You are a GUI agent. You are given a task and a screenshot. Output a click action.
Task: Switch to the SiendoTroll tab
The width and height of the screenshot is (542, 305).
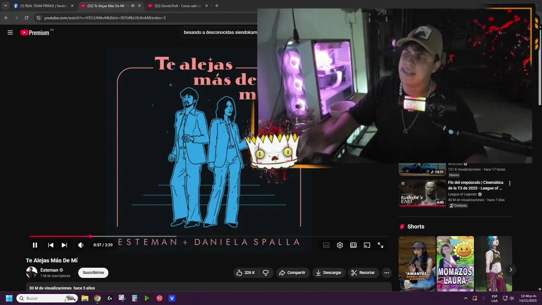[175, 6]
